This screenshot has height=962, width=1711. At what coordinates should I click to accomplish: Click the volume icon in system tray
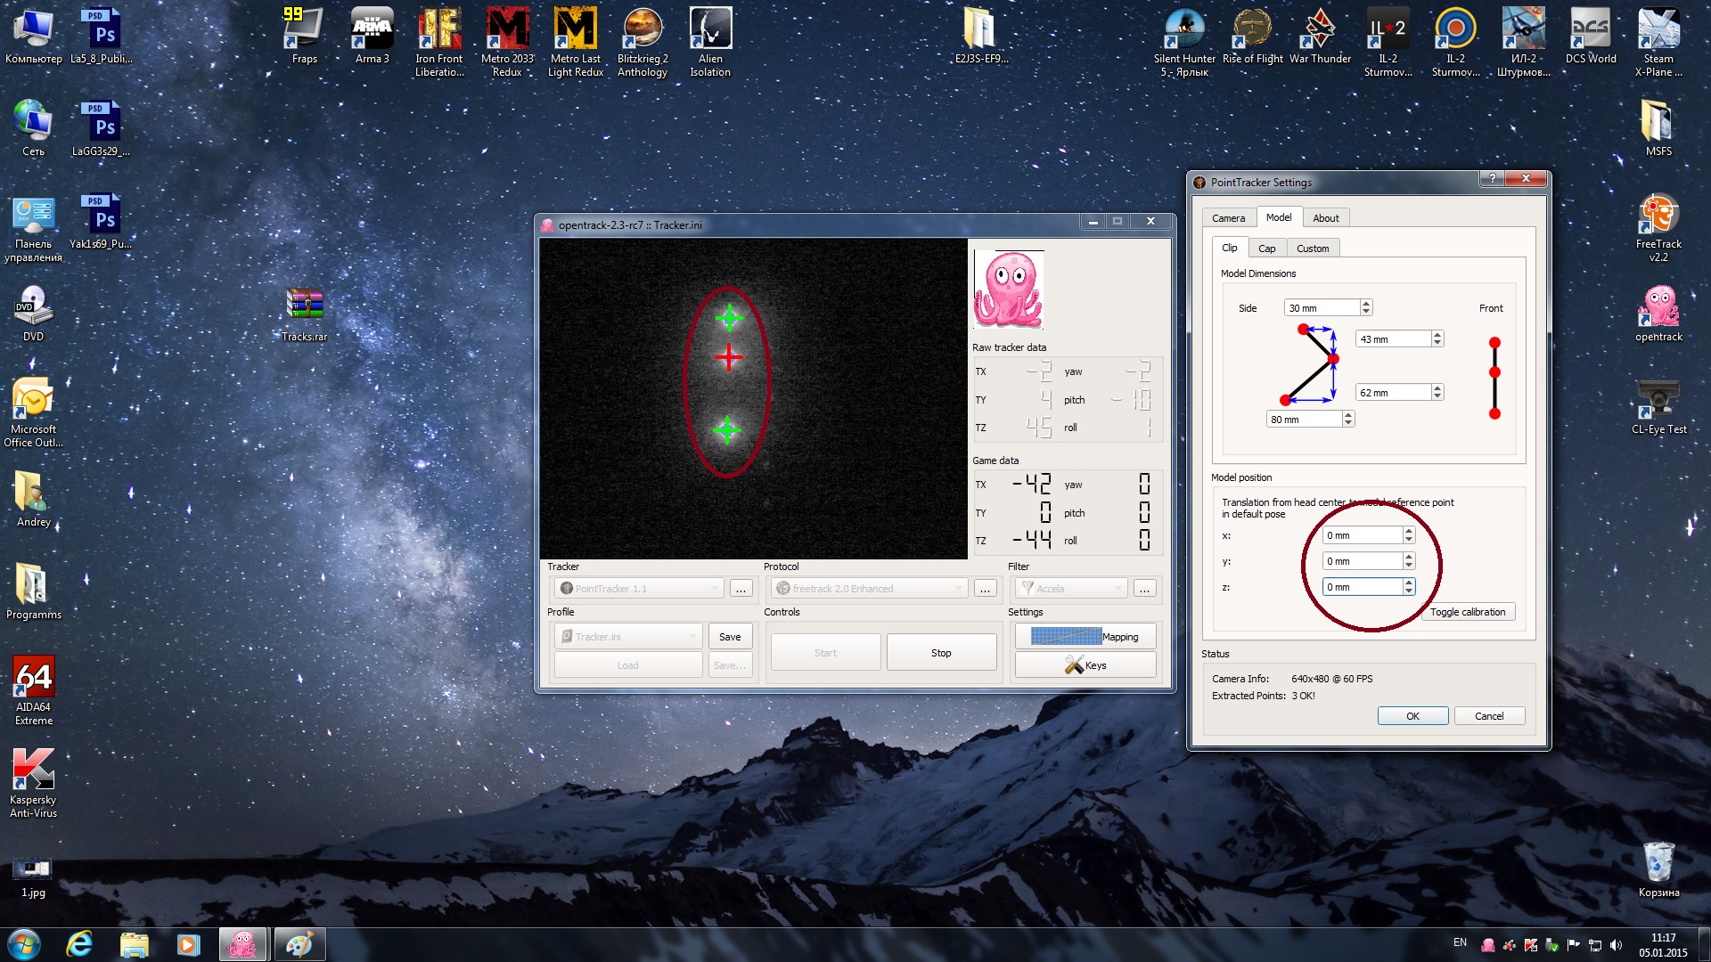coord(1617,945)
